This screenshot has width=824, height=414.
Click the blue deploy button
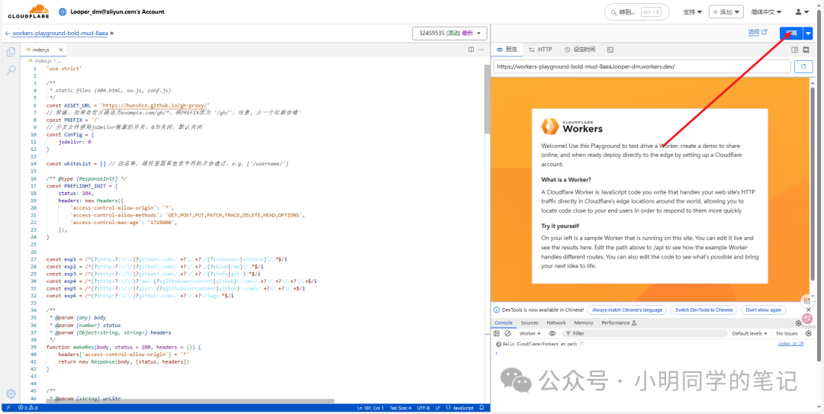(x=791, y=33)
